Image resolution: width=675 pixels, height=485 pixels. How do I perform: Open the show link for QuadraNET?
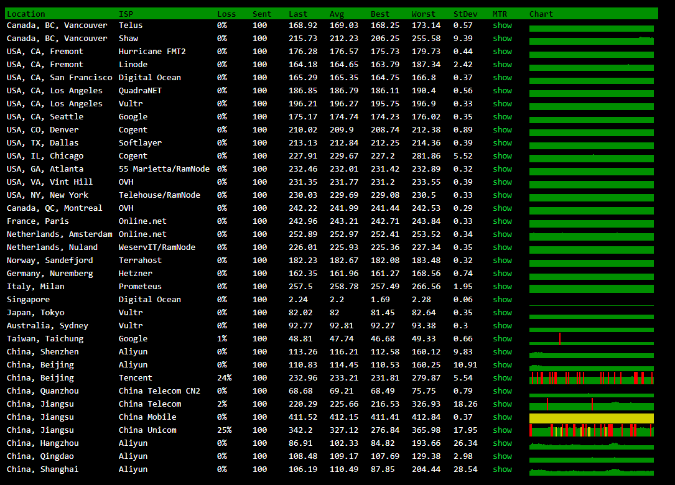click(503, 91)
